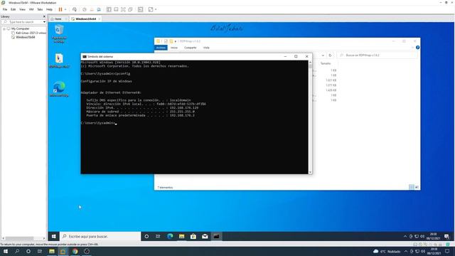Click the Escribe aquí para buscar box
Image resolution: width=455 pixels, height=256 pixels.
100,237
